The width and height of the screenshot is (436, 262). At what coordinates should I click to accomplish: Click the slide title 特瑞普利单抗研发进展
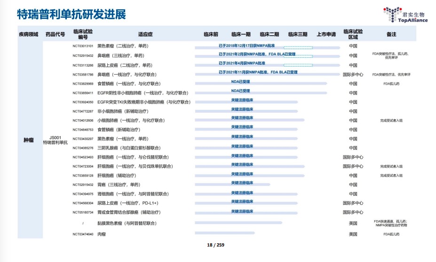(71, 15)
